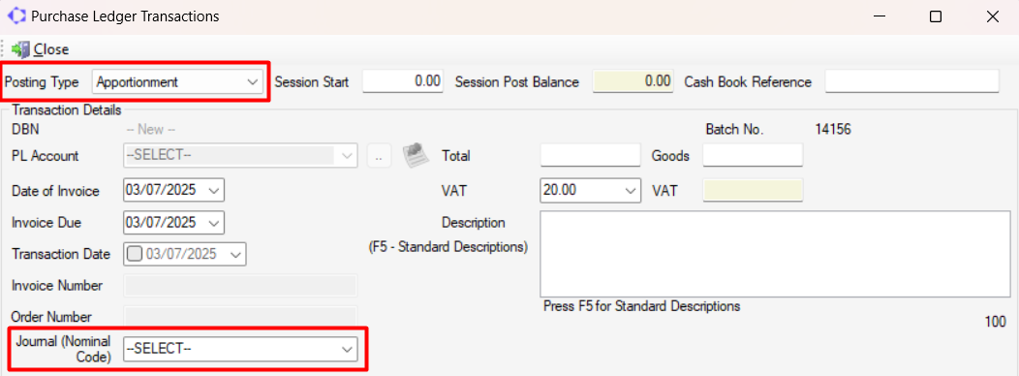Click the Close door icon in toolbar
The width and height of the screenshot is (1019, 376).
[x=20, y=48]
